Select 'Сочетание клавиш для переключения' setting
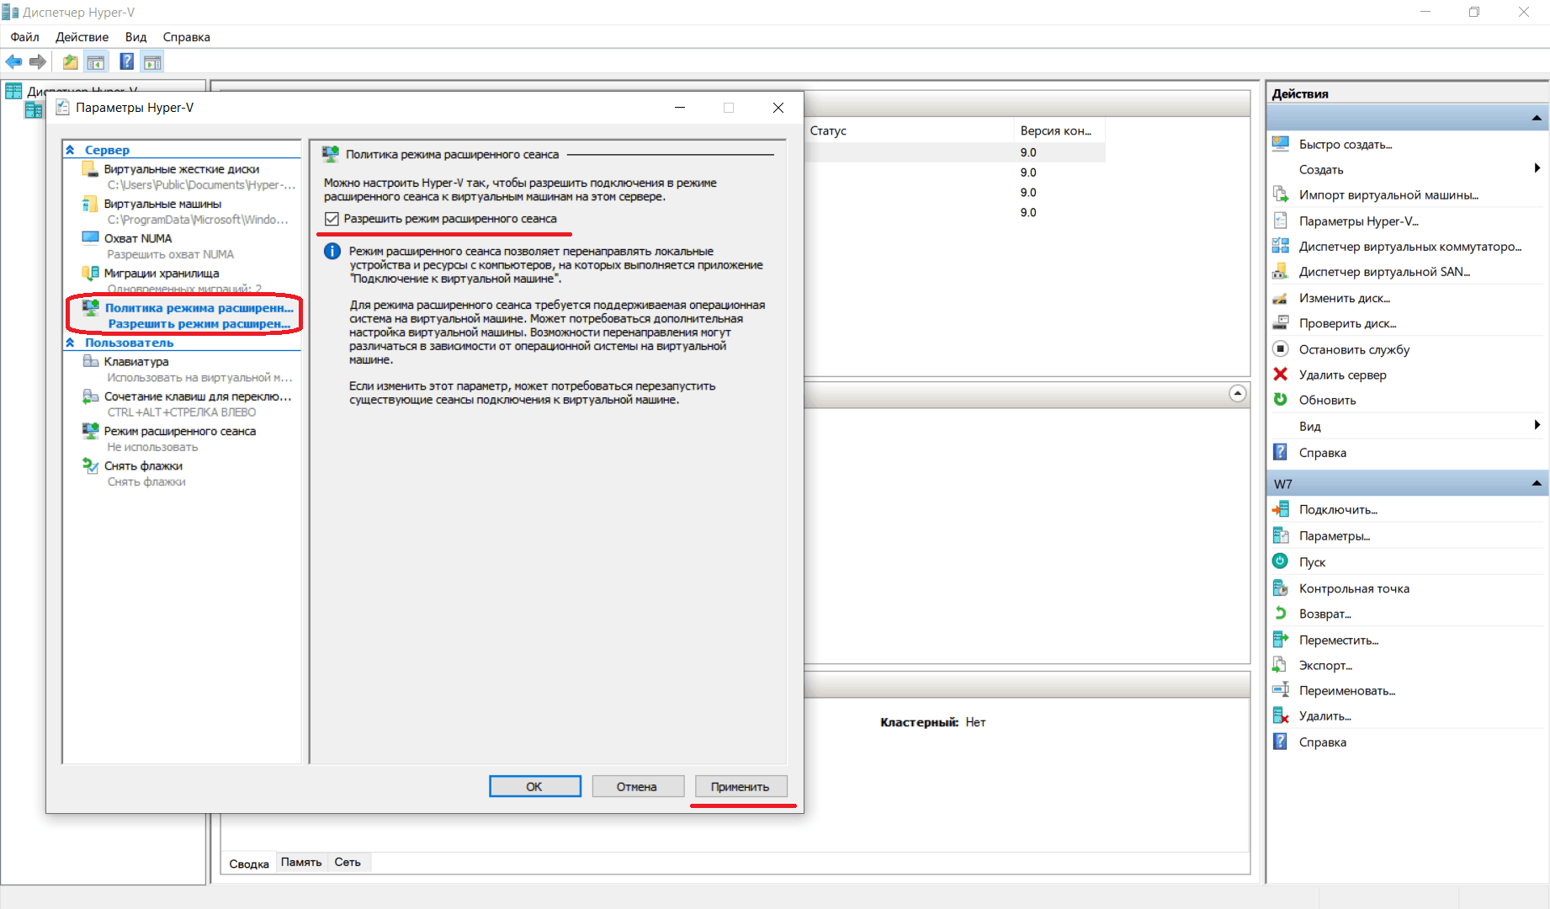The image size is (1550, 909). coord(198,396)
